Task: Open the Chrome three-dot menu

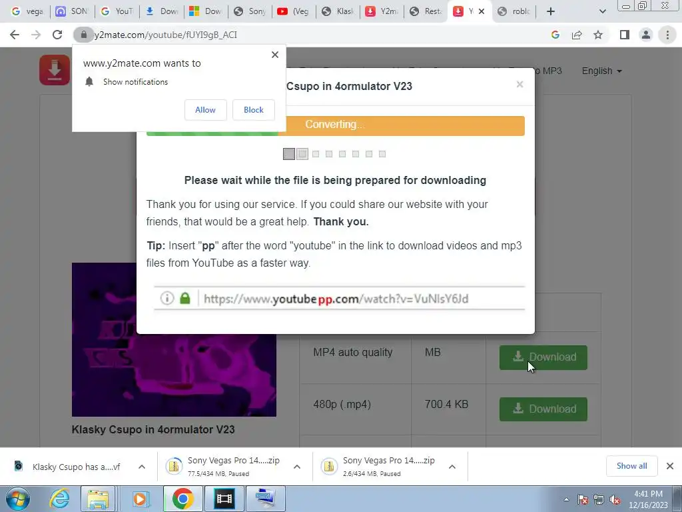Action: pos(667,35)
